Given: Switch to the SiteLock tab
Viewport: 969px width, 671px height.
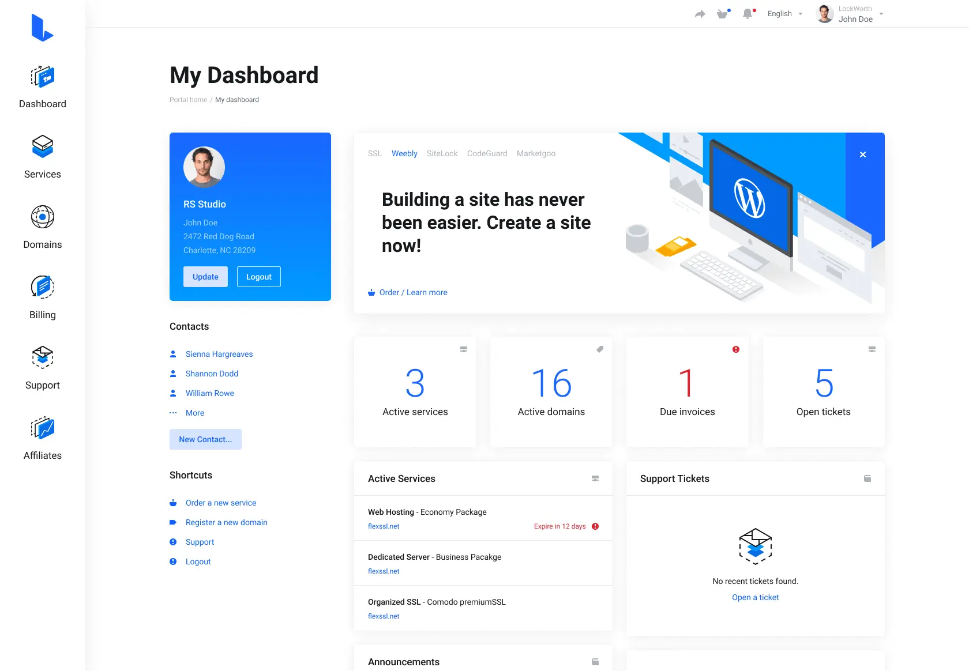Looking at the screenshot, I should pyautogui.click(x=442, y=153).
